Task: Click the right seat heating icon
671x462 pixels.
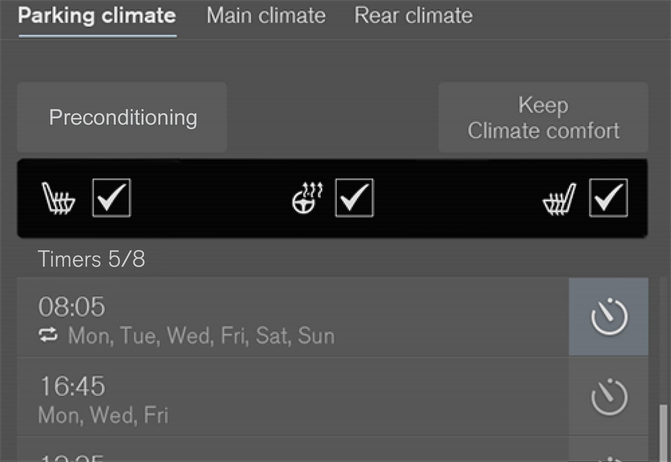Action: (559, 199)
